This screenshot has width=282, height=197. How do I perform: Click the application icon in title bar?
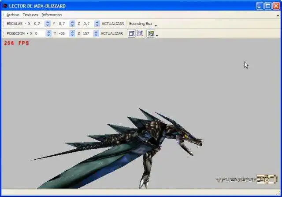click(5, 6)
